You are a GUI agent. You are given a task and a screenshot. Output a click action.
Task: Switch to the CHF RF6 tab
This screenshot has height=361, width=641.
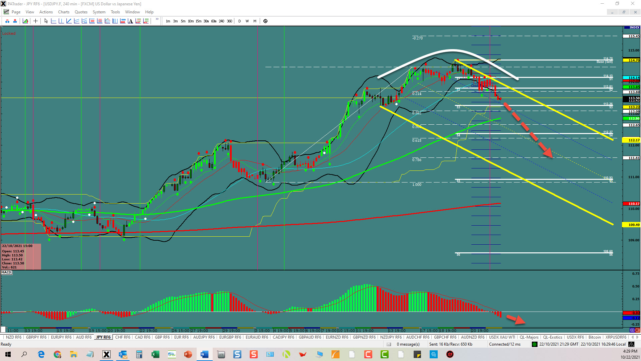[x=123, y=337]
